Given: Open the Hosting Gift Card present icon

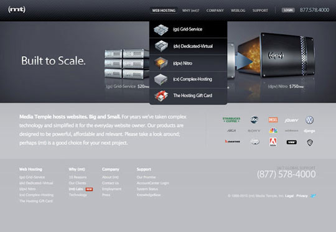Looking at the screenshot, I should point(161,96).
